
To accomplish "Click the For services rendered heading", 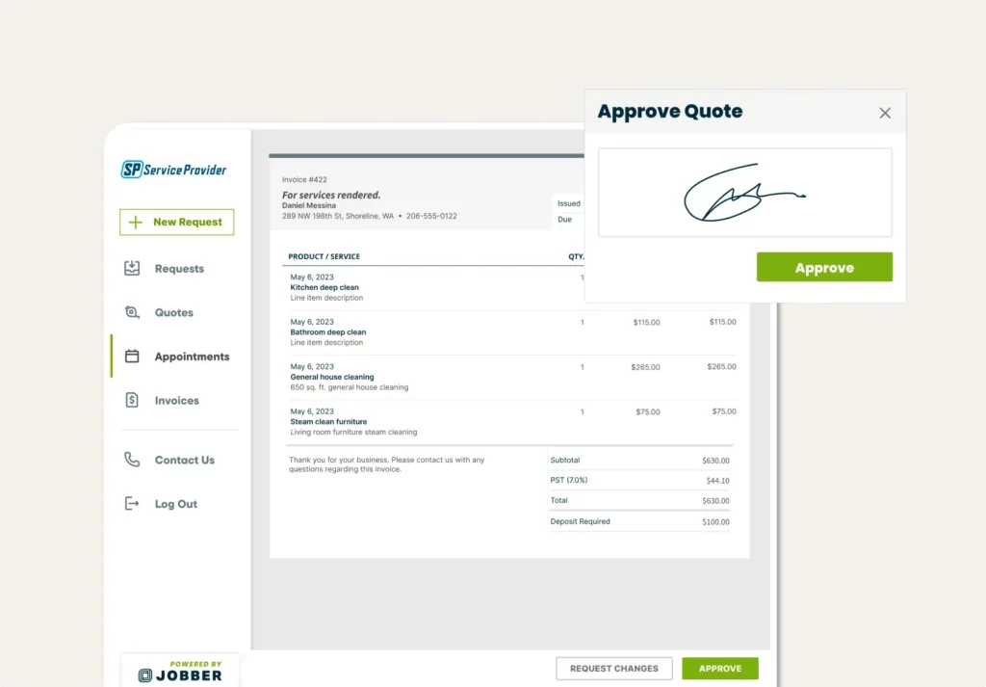I will point(331,195).
